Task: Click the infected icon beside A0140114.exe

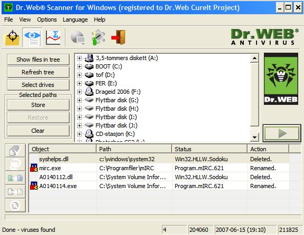Action: [x=34, y=185]
